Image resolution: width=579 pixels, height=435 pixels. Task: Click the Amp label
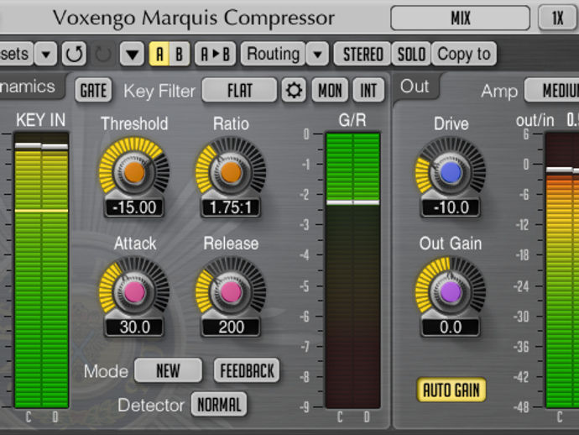point(499,92)
